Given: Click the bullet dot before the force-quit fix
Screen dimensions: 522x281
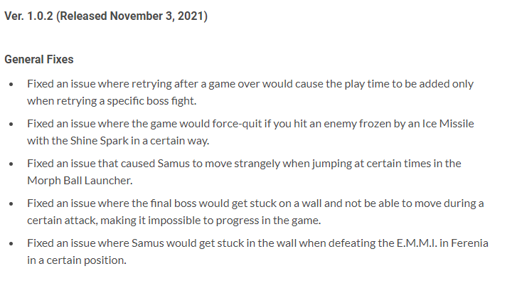Looking at the screenshot, I should coord(11,124).
